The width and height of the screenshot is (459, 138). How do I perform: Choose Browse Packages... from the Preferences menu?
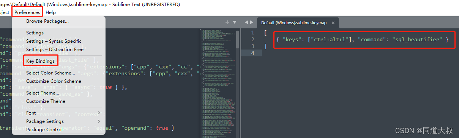click(x=47, y=21)
